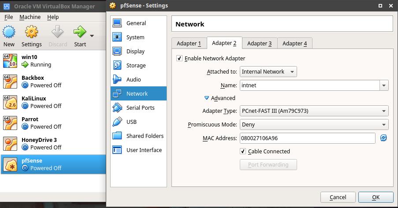The height and width of the screenshot is (208, 398).
Task: Select the User Interface category label
Action: click(144, 150)
